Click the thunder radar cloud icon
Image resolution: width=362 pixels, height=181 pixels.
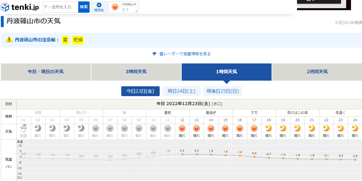[x=154, y=54]
